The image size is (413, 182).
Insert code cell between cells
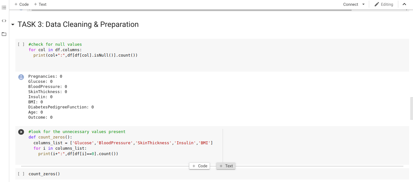tap(200, 166)
